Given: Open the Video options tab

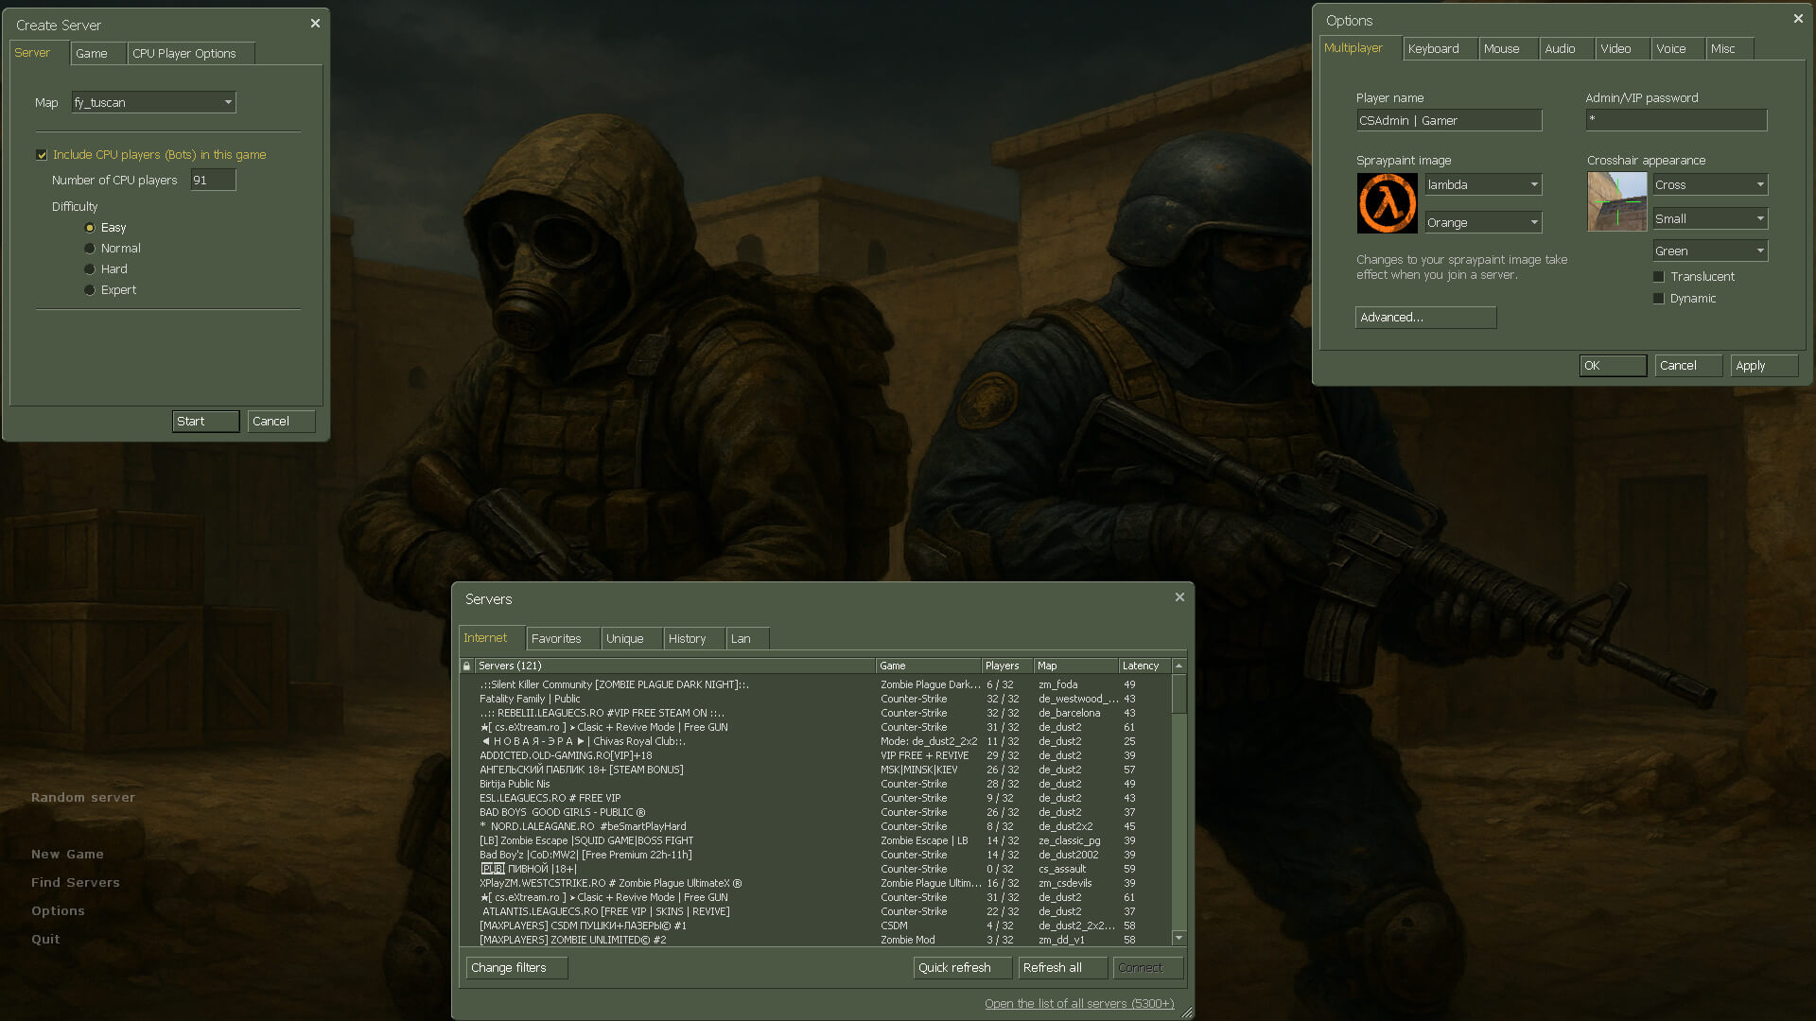Looking at the screenshot, I should (1623, 49).
